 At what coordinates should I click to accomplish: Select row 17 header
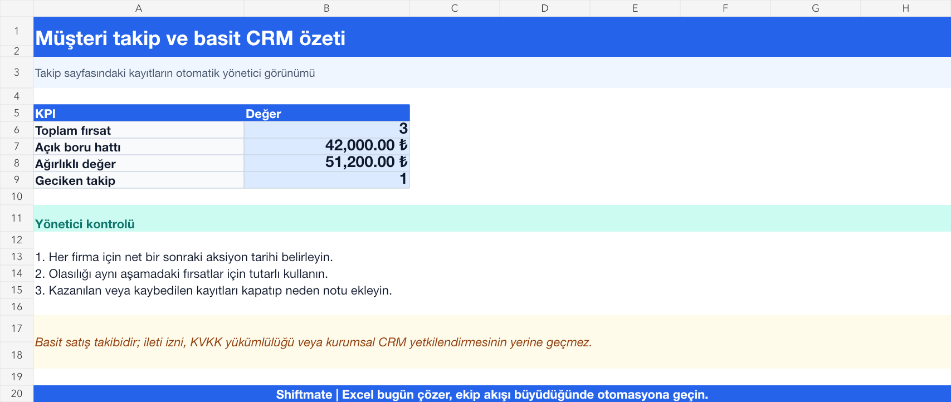click(x=17, y=329)
